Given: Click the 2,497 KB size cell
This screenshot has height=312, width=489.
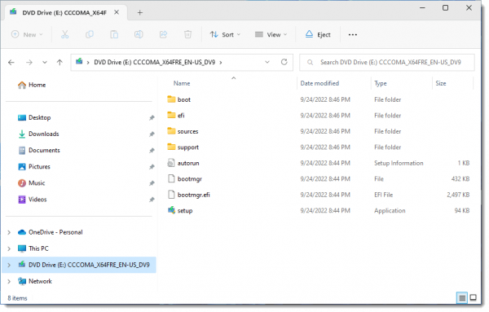Looking at the screenshot, I should [458, 195].
